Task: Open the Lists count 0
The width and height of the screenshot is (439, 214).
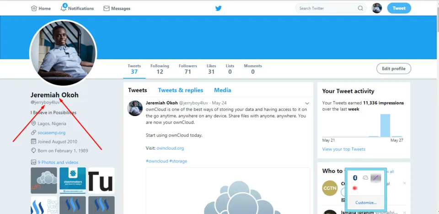Action: (230, 69)
